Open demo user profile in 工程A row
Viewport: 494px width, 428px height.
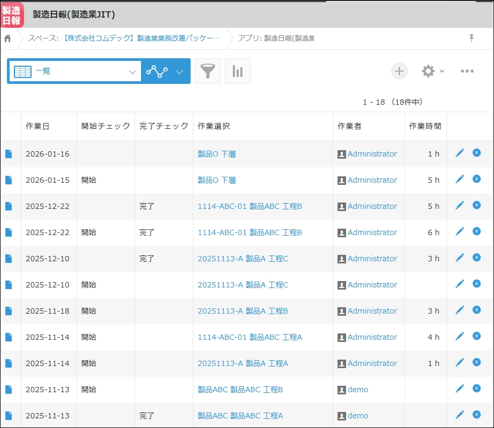357,416
